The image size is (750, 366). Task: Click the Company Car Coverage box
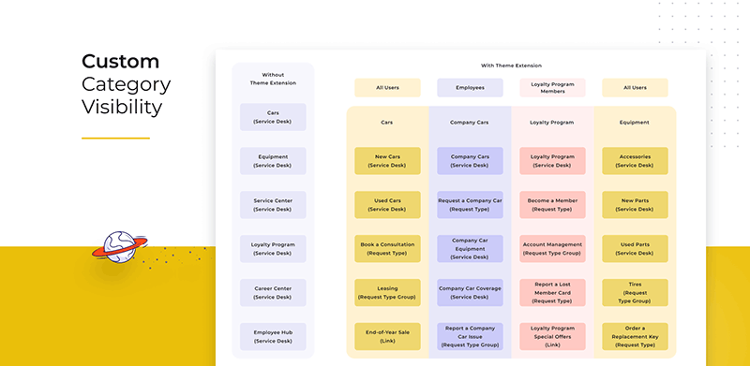470,293
